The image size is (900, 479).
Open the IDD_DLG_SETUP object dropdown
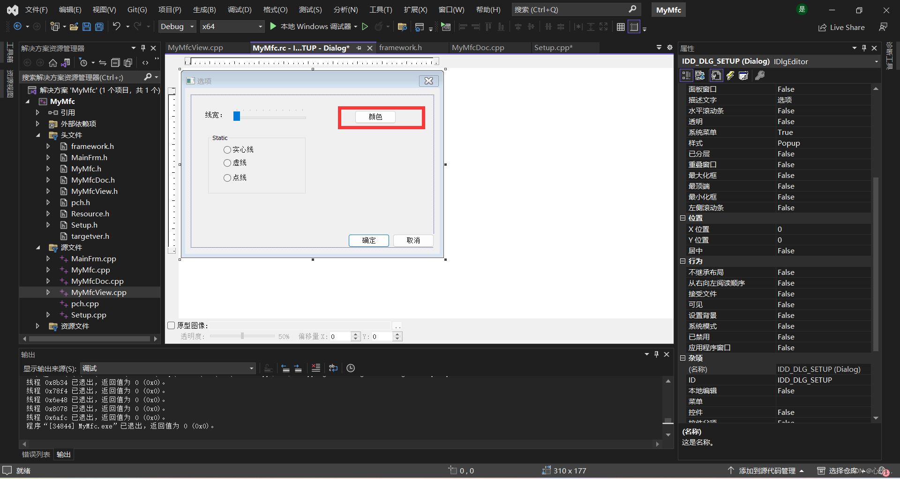tap(780, 61)
